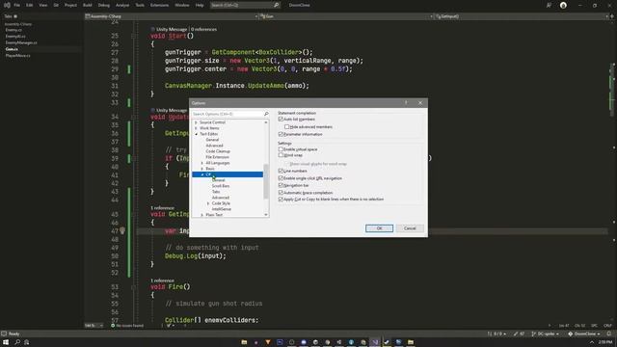This screenshot has width=617, height=347.
Task: Open the Extensions menu
Action: [159, 5]
